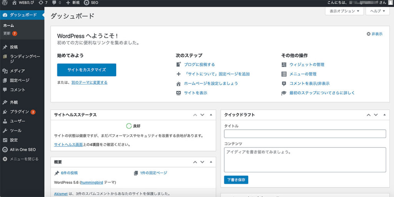Expand the 表示オプション dropdown
This screenshot has height=197, width=394.
tap(344, 11)
